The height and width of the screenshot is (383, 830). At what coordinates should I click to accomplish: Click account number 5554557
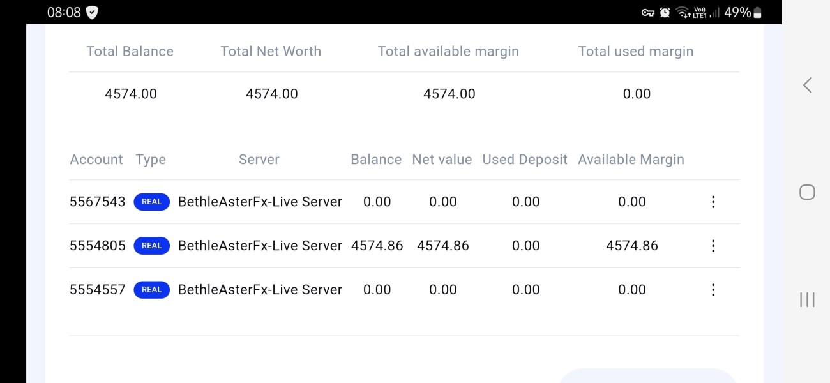(97, 290)
